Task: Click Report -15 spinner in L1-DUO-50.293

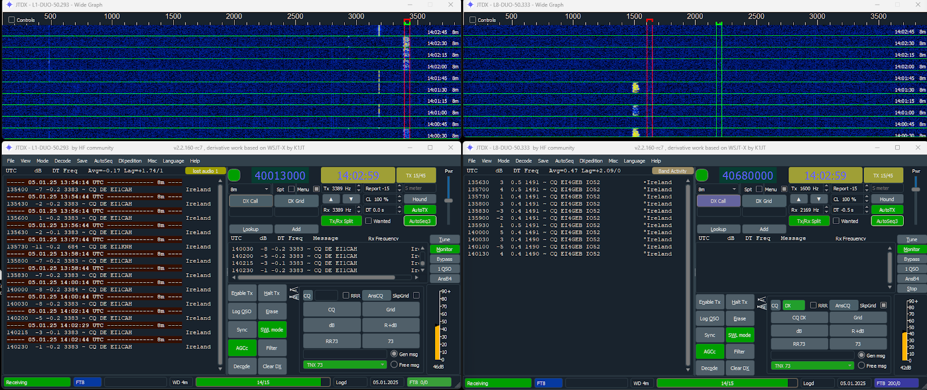Action: point(399,189)
